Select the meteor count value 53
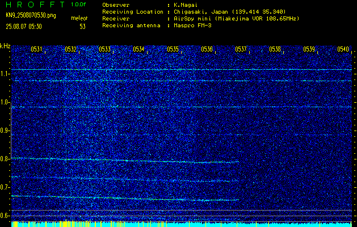This screenshot has width=357, height=227. tap(82, 27)
